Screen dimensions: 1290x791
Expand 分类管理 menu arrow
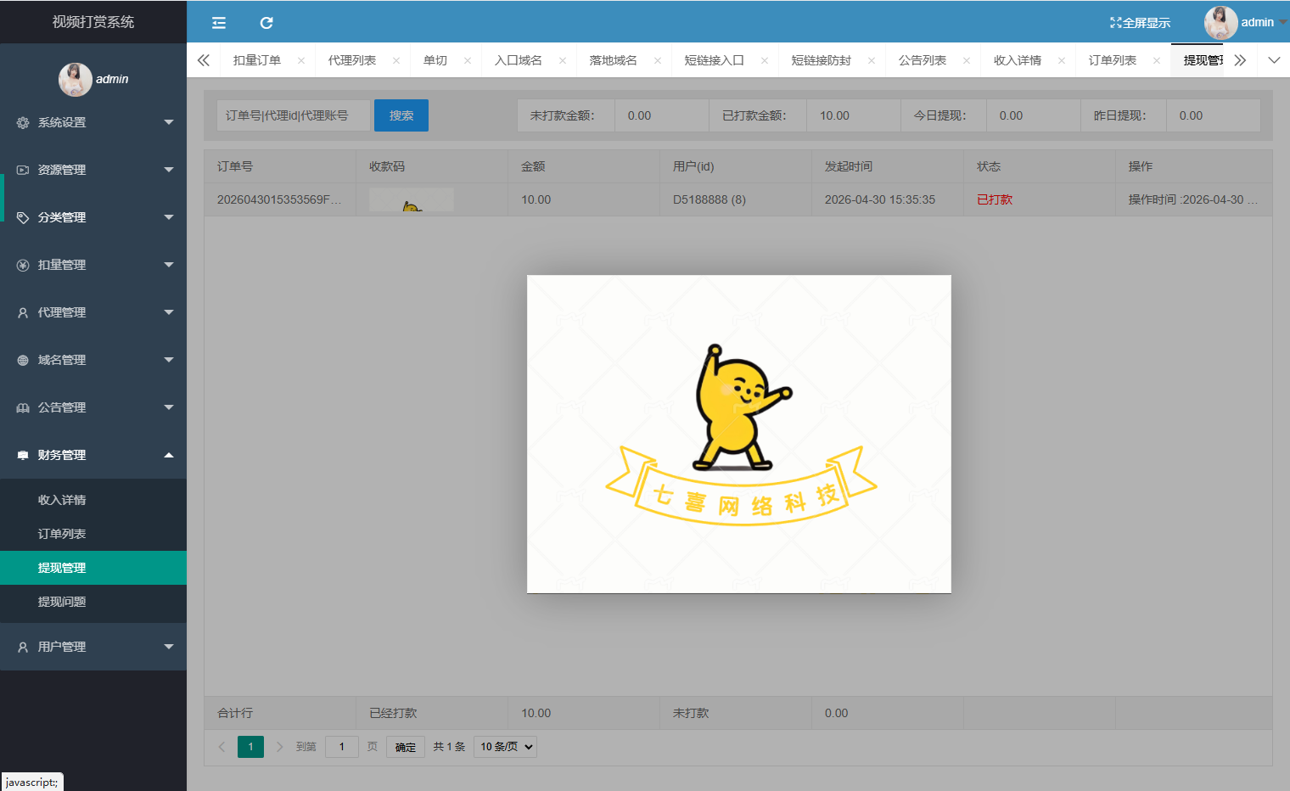pos(169,217)
